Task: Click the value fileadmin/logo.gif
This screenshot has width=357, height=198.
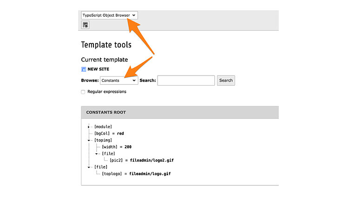Action: coord(150,174)
